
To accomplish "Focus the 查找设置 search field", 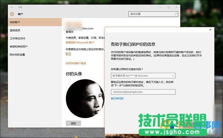I will pyautogui.click(x=153, y=14).
